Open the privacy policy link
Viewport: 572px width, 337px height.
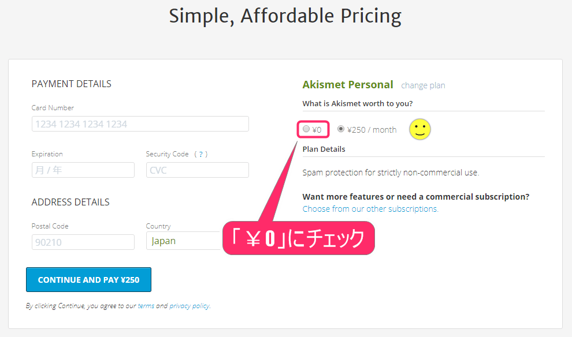(190, 305)
